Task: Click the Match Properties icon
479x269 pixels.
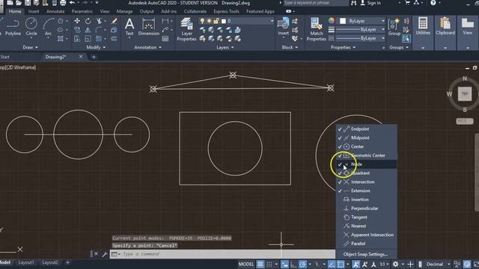Action: tap(316, 29)
